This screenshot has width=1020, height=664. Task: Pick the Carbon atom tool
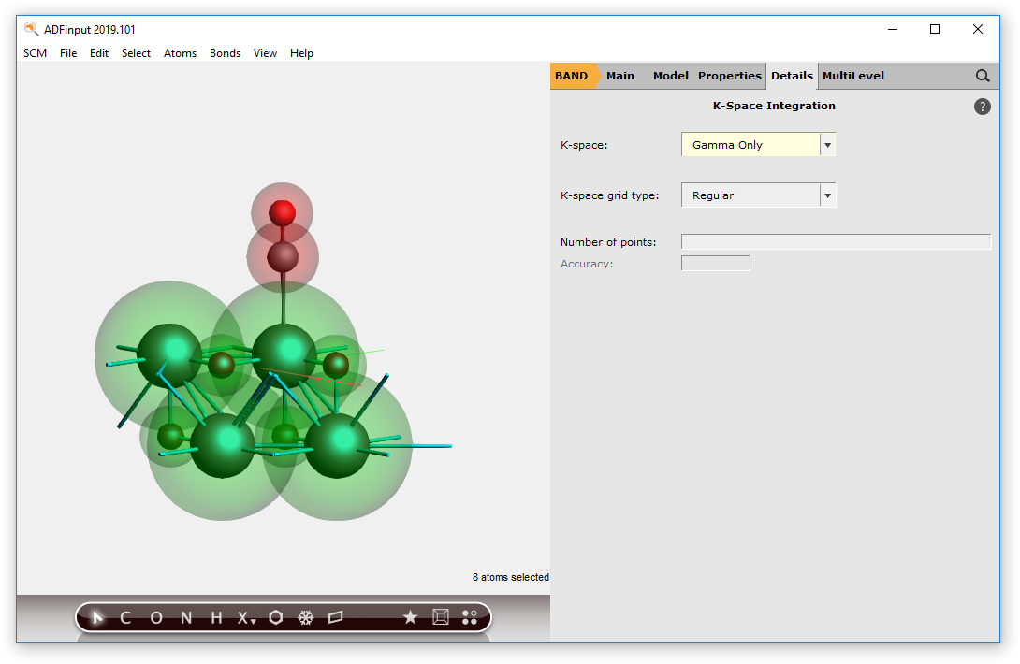click(x=125, y=617)
